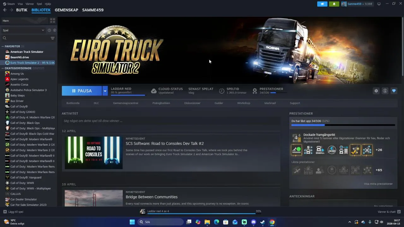This screenshot has height=227, width=404.
Task: Go to the BUTIK tab
Action: click(22, 10)
